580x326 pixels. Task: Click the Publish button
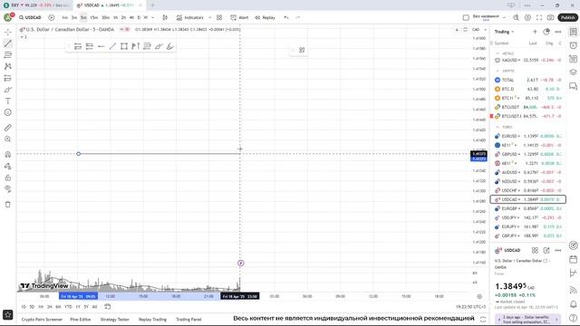click(x=568, y=17)
